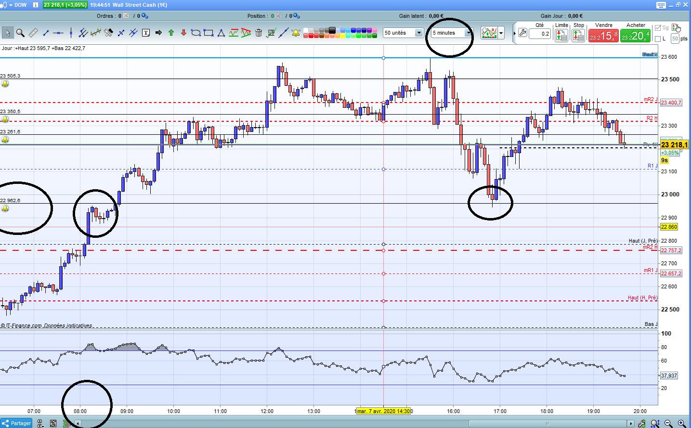Viewport: 691px width, 428px height.
Task: Click the Vendre sell price button
Action: pyautogui.click(x=603, y=36)
